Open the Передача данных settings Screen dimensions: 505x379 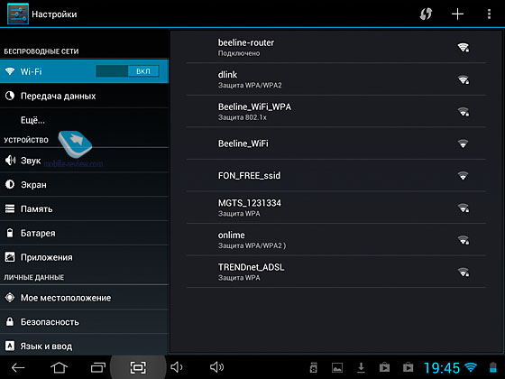pyautogui.click(x=85, y=96)
